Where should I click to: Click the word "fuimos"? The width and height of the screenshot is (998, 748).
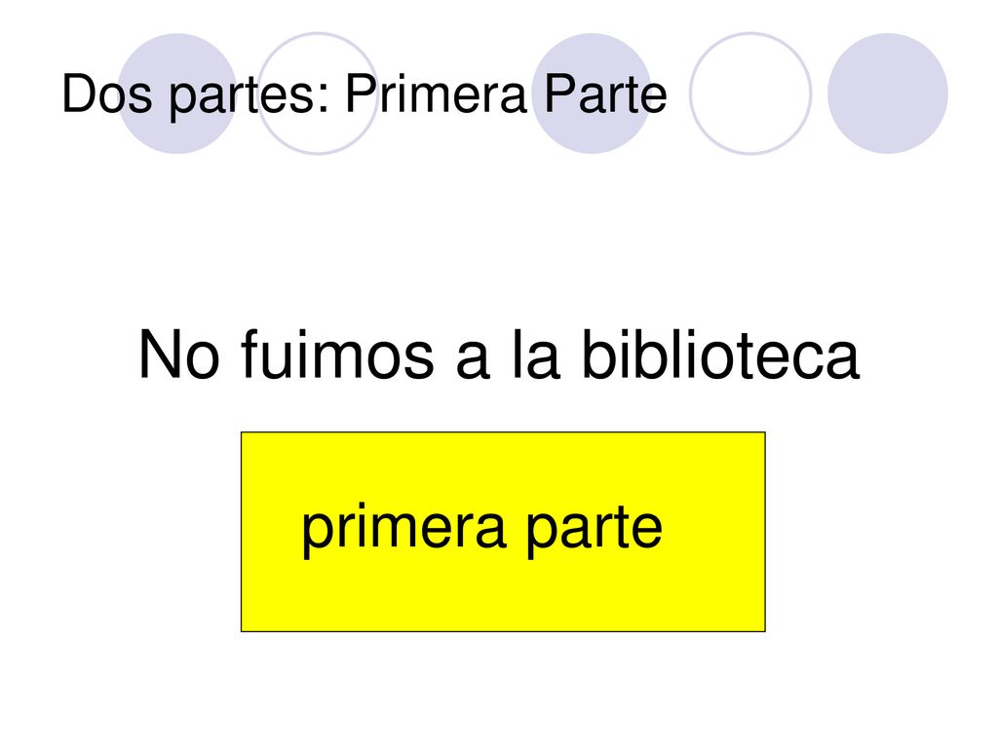coord(337,355)
